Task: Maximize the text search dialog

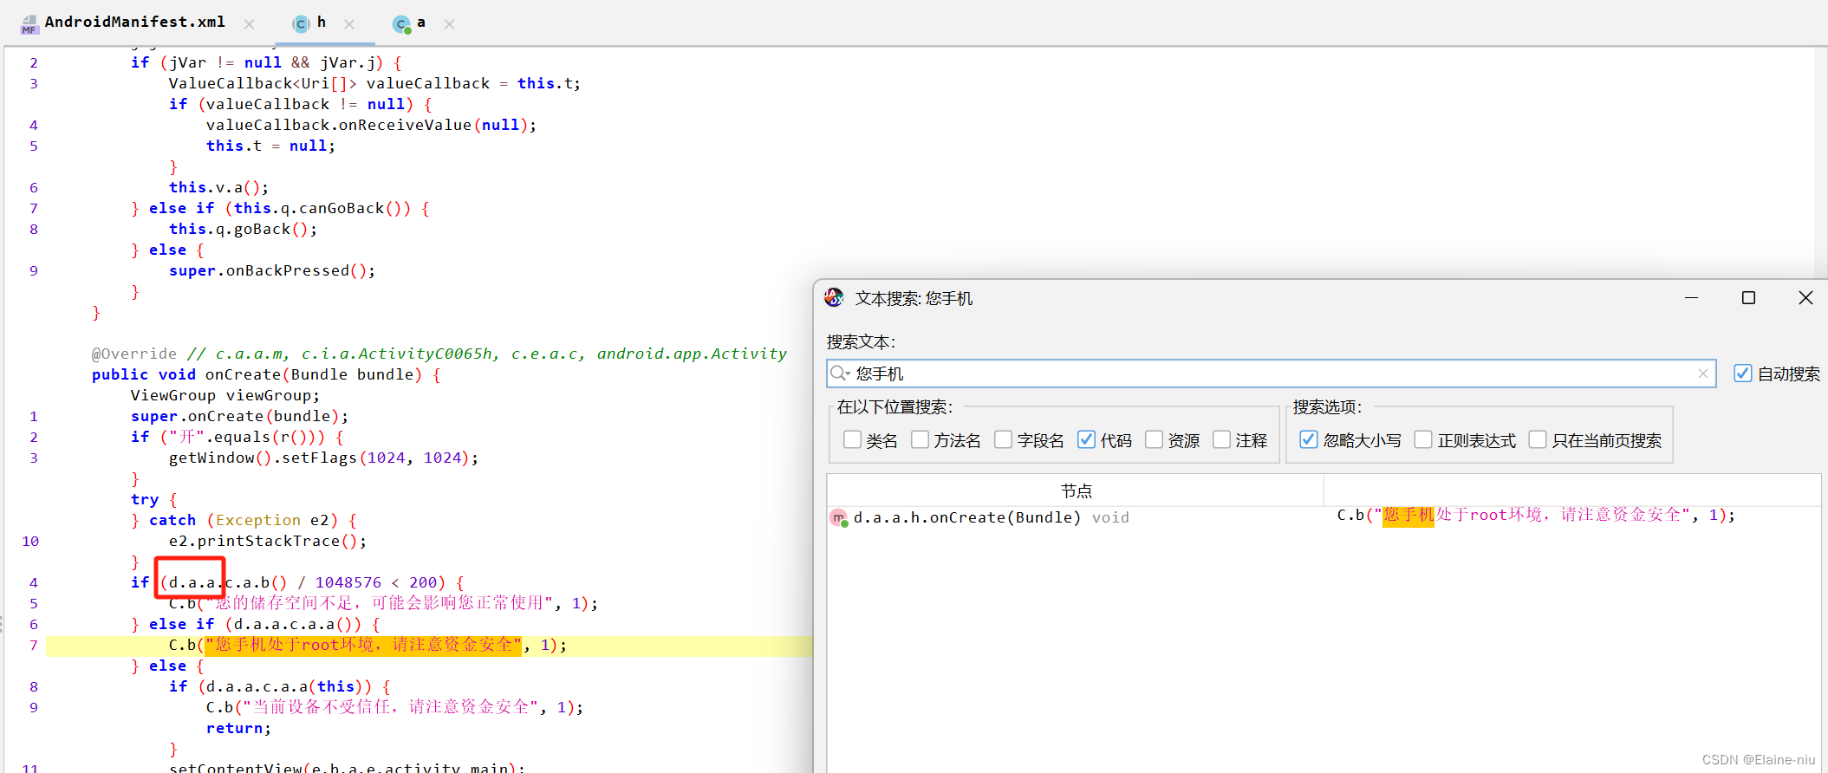Action: coord(1748,297)
